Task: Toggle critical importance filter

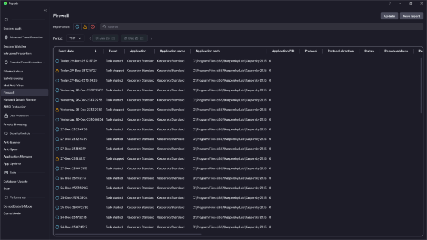Action: (x=93, y=27)
